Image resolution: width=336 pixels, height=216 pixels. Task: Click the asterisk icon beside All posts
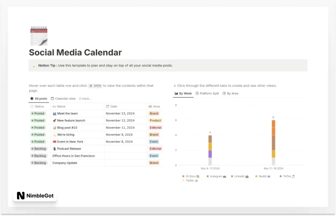pyautogui.click(x=31, y=98)
